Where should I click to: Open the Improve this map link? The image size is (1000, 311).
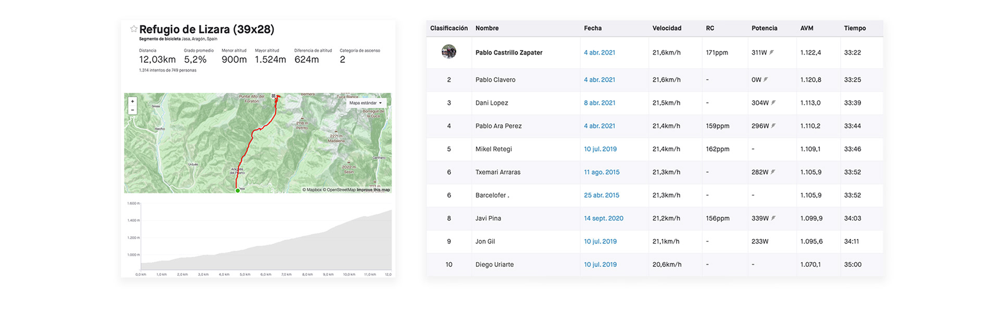373,190
